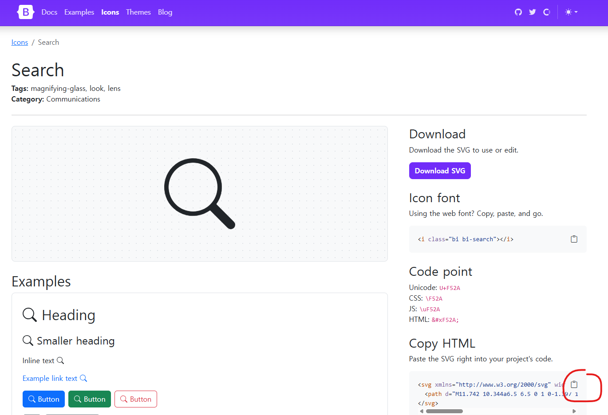
Task: Click the magnifier icon beside Heading
Action: (30, 315)
